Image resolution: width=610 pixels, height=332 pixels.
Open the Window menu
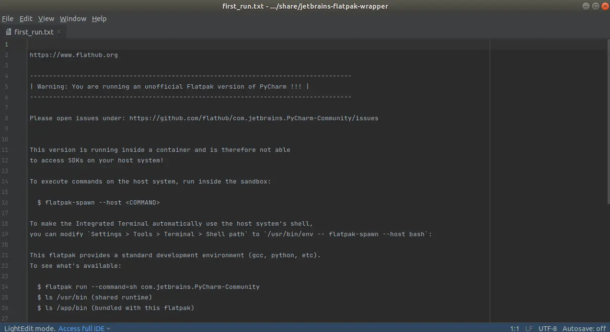click(73, 19)
